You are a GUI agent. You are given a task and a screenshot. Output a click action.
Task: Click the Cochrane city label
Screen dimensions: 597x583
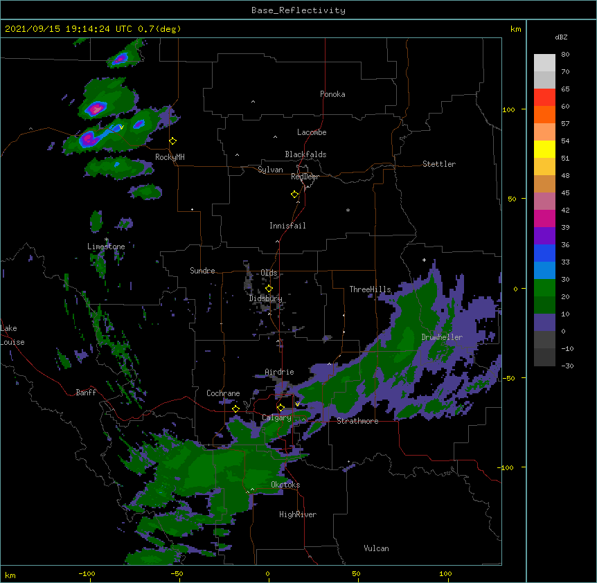pos(223,393)
